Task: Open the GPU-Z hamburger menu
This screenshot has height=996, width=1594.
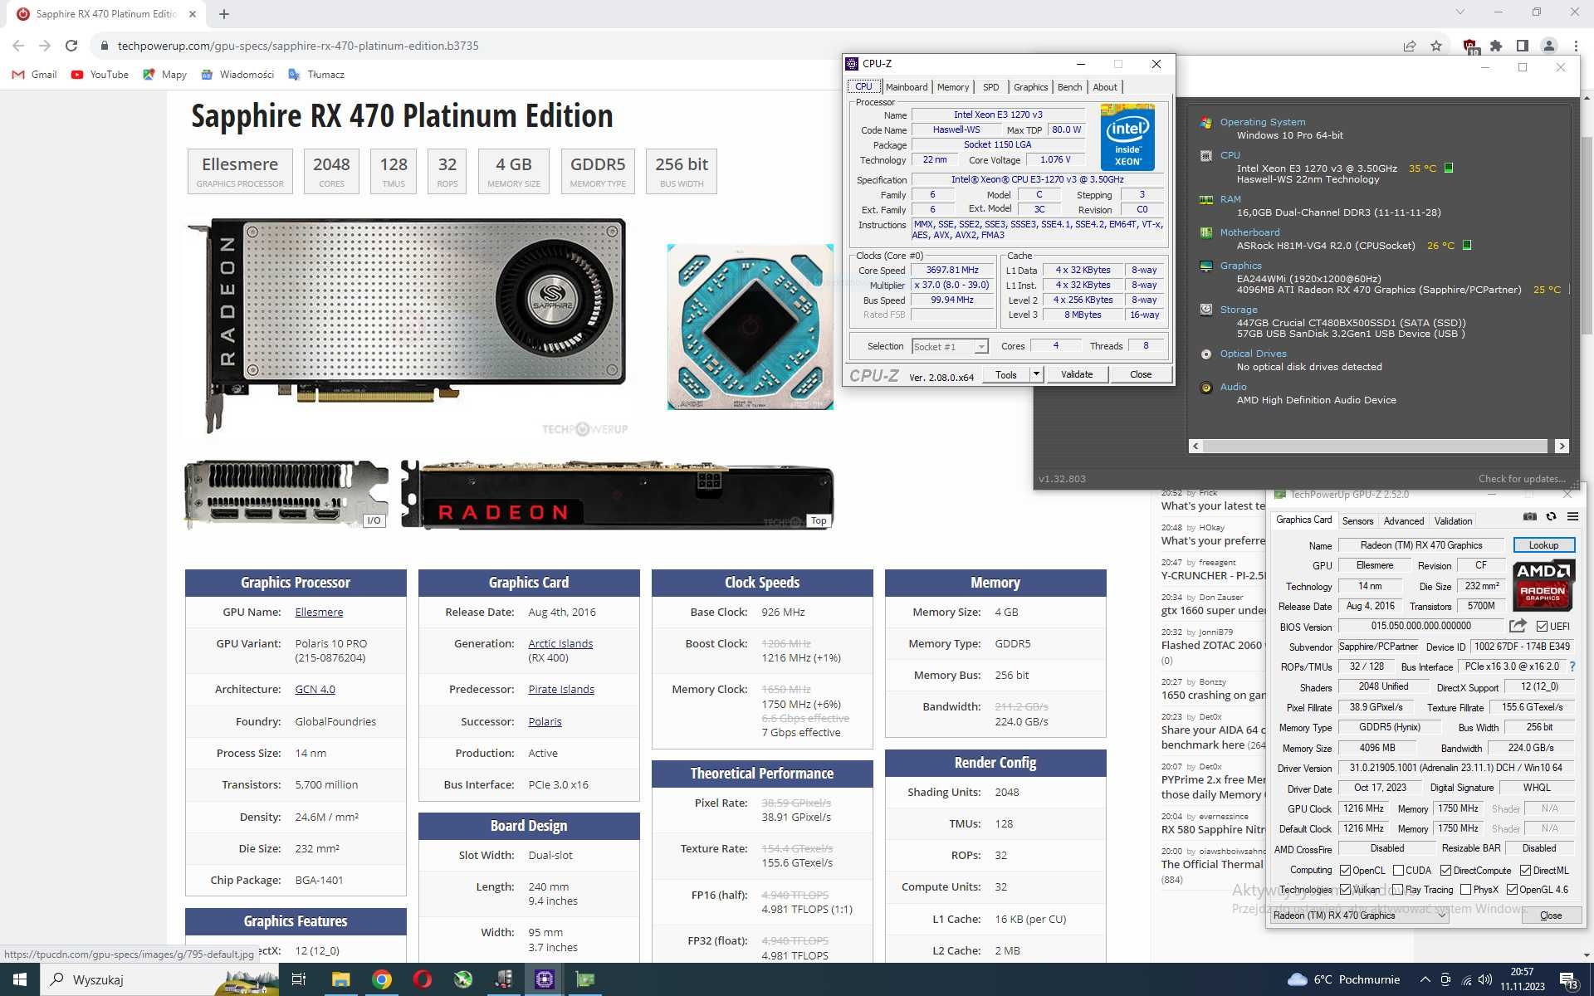Action: point(1572,516)
